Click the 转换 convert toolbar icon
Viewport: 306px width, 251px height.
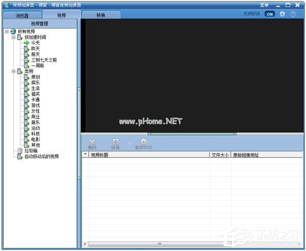click(115, 142)
